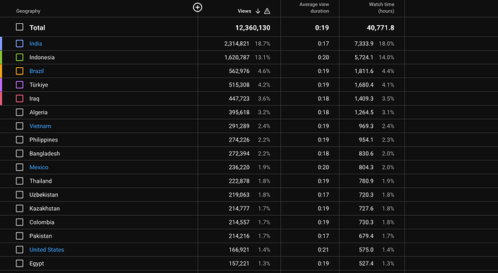Check the Vietnam row checkbox
The height and width of the screenshot is (273, 498).
tap(19, 126)
